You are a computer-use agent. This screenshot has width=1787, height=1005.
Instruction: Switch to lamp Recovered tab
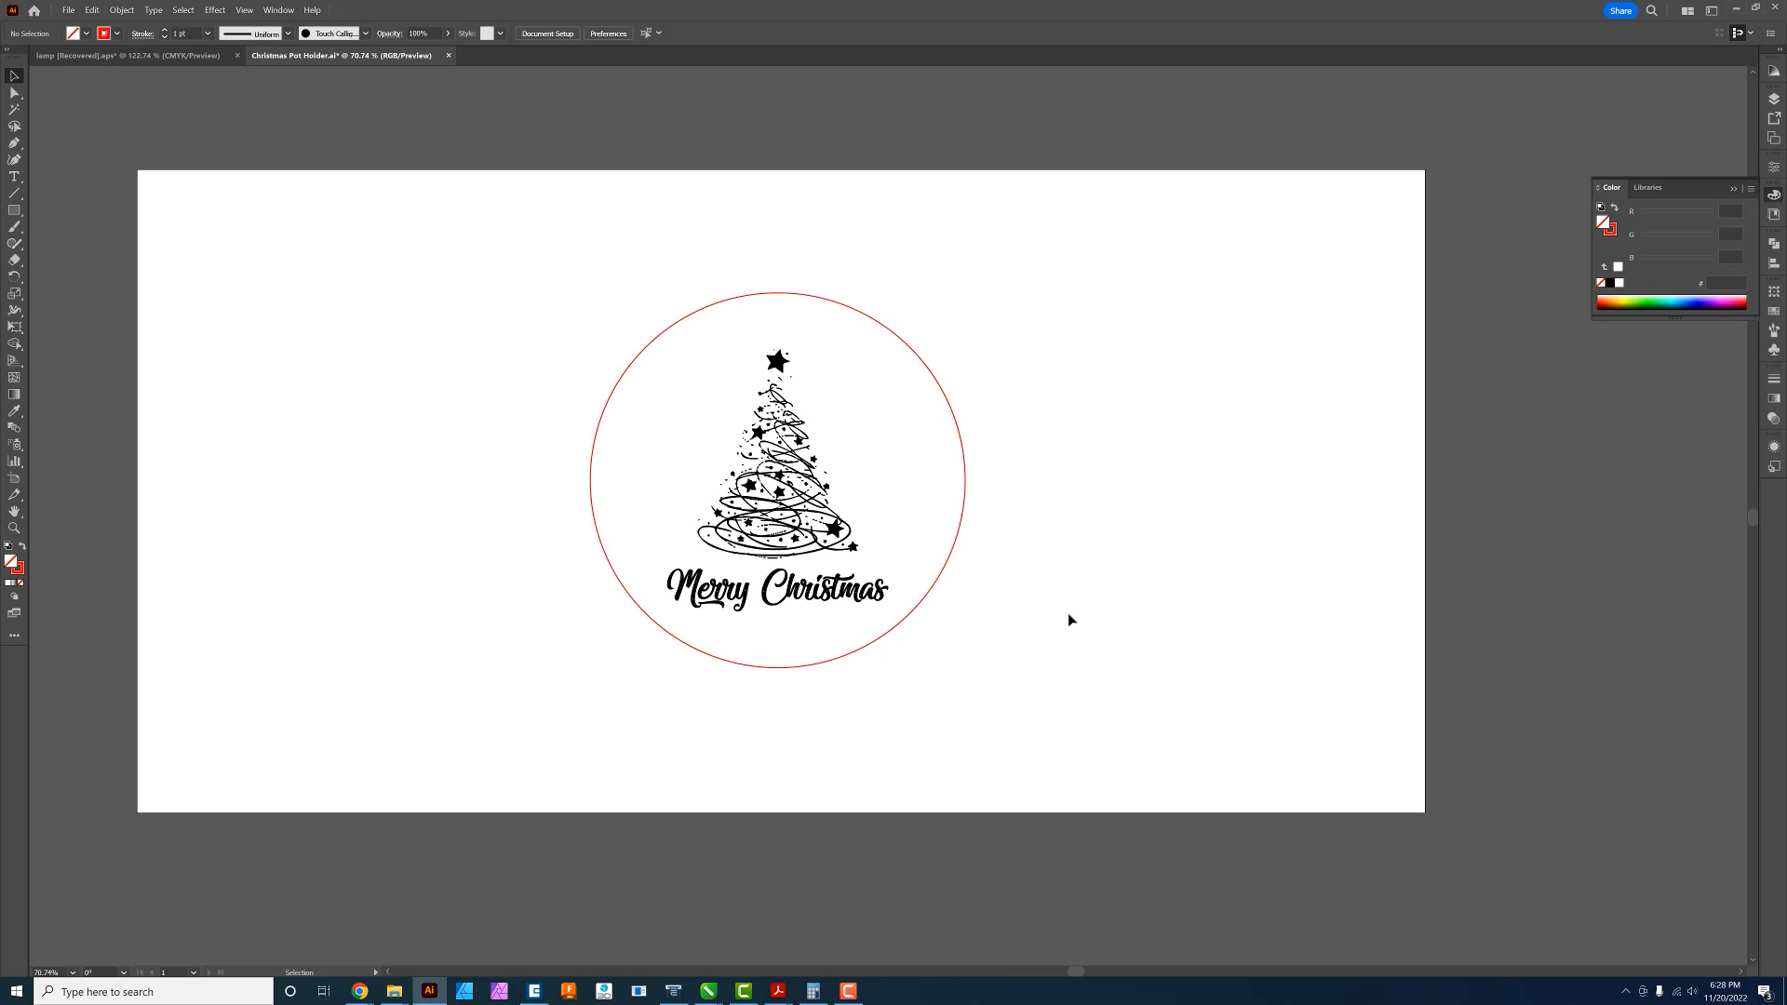(x=128, y=55)
